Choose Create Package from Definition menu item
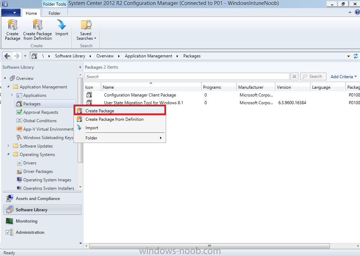360x256 pixels. point(120,119)
